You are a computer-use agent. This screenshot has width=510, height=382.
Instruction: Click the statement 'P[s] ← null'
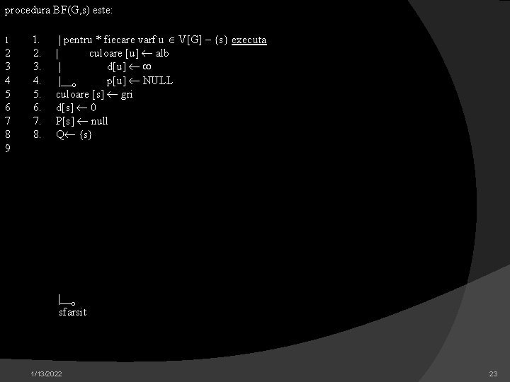coord(81,121)
